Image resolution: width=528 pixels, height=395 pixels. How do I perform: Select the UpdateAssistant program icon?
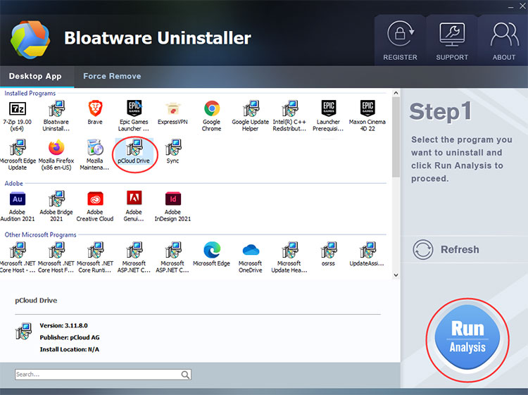(367, 250)
